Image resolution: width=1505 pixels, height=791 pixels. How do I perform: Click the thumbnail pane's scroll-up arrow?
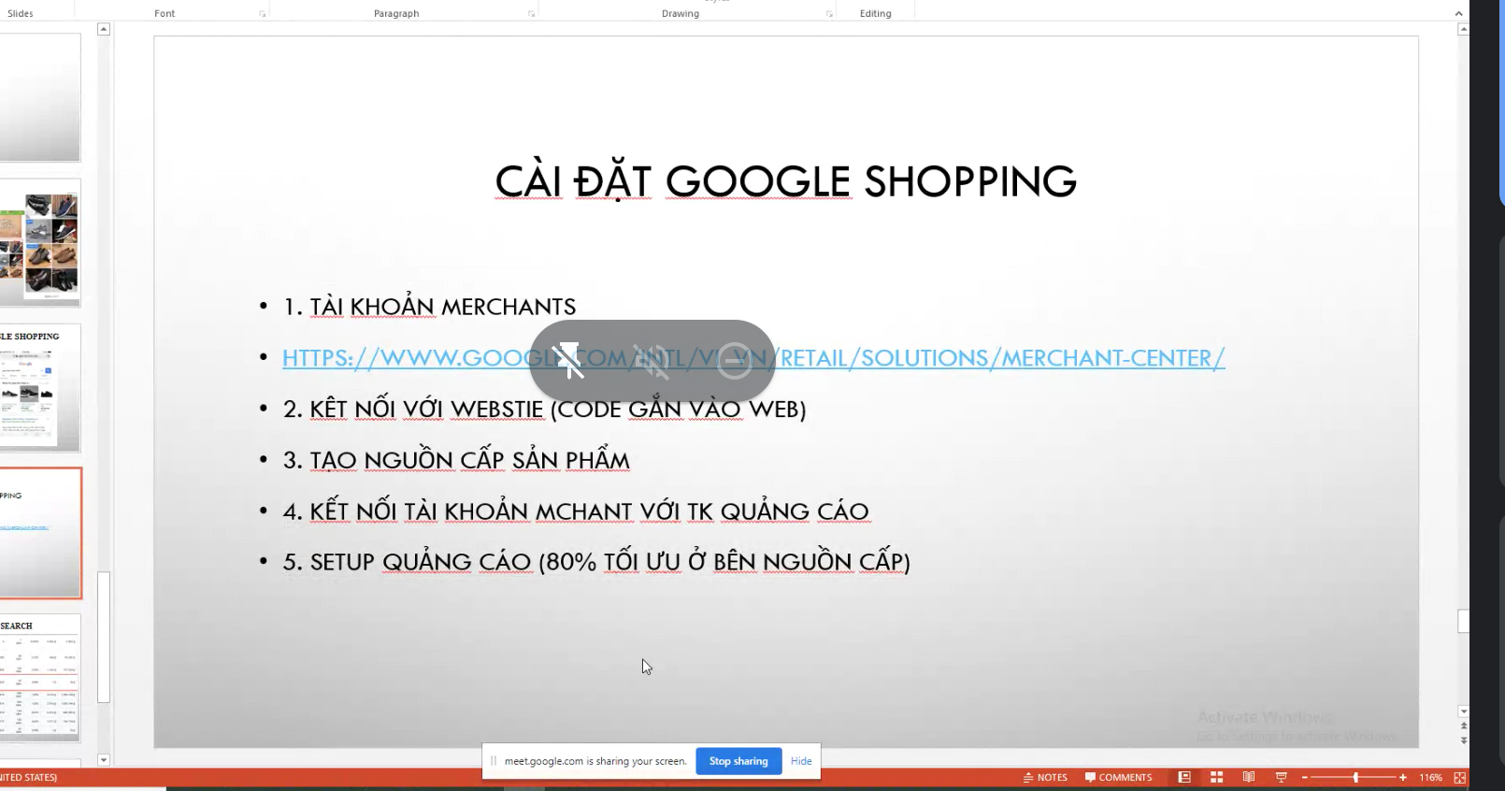pyautogui.click(x=104, y=29)
